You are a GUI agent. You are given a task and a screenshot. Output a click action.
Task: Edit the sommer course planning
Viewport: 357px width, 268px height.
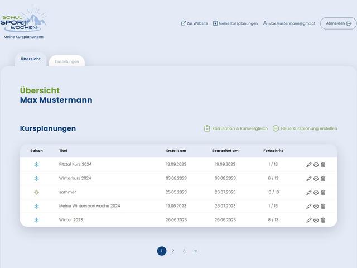pyautogui.click(x=308, y=192)
